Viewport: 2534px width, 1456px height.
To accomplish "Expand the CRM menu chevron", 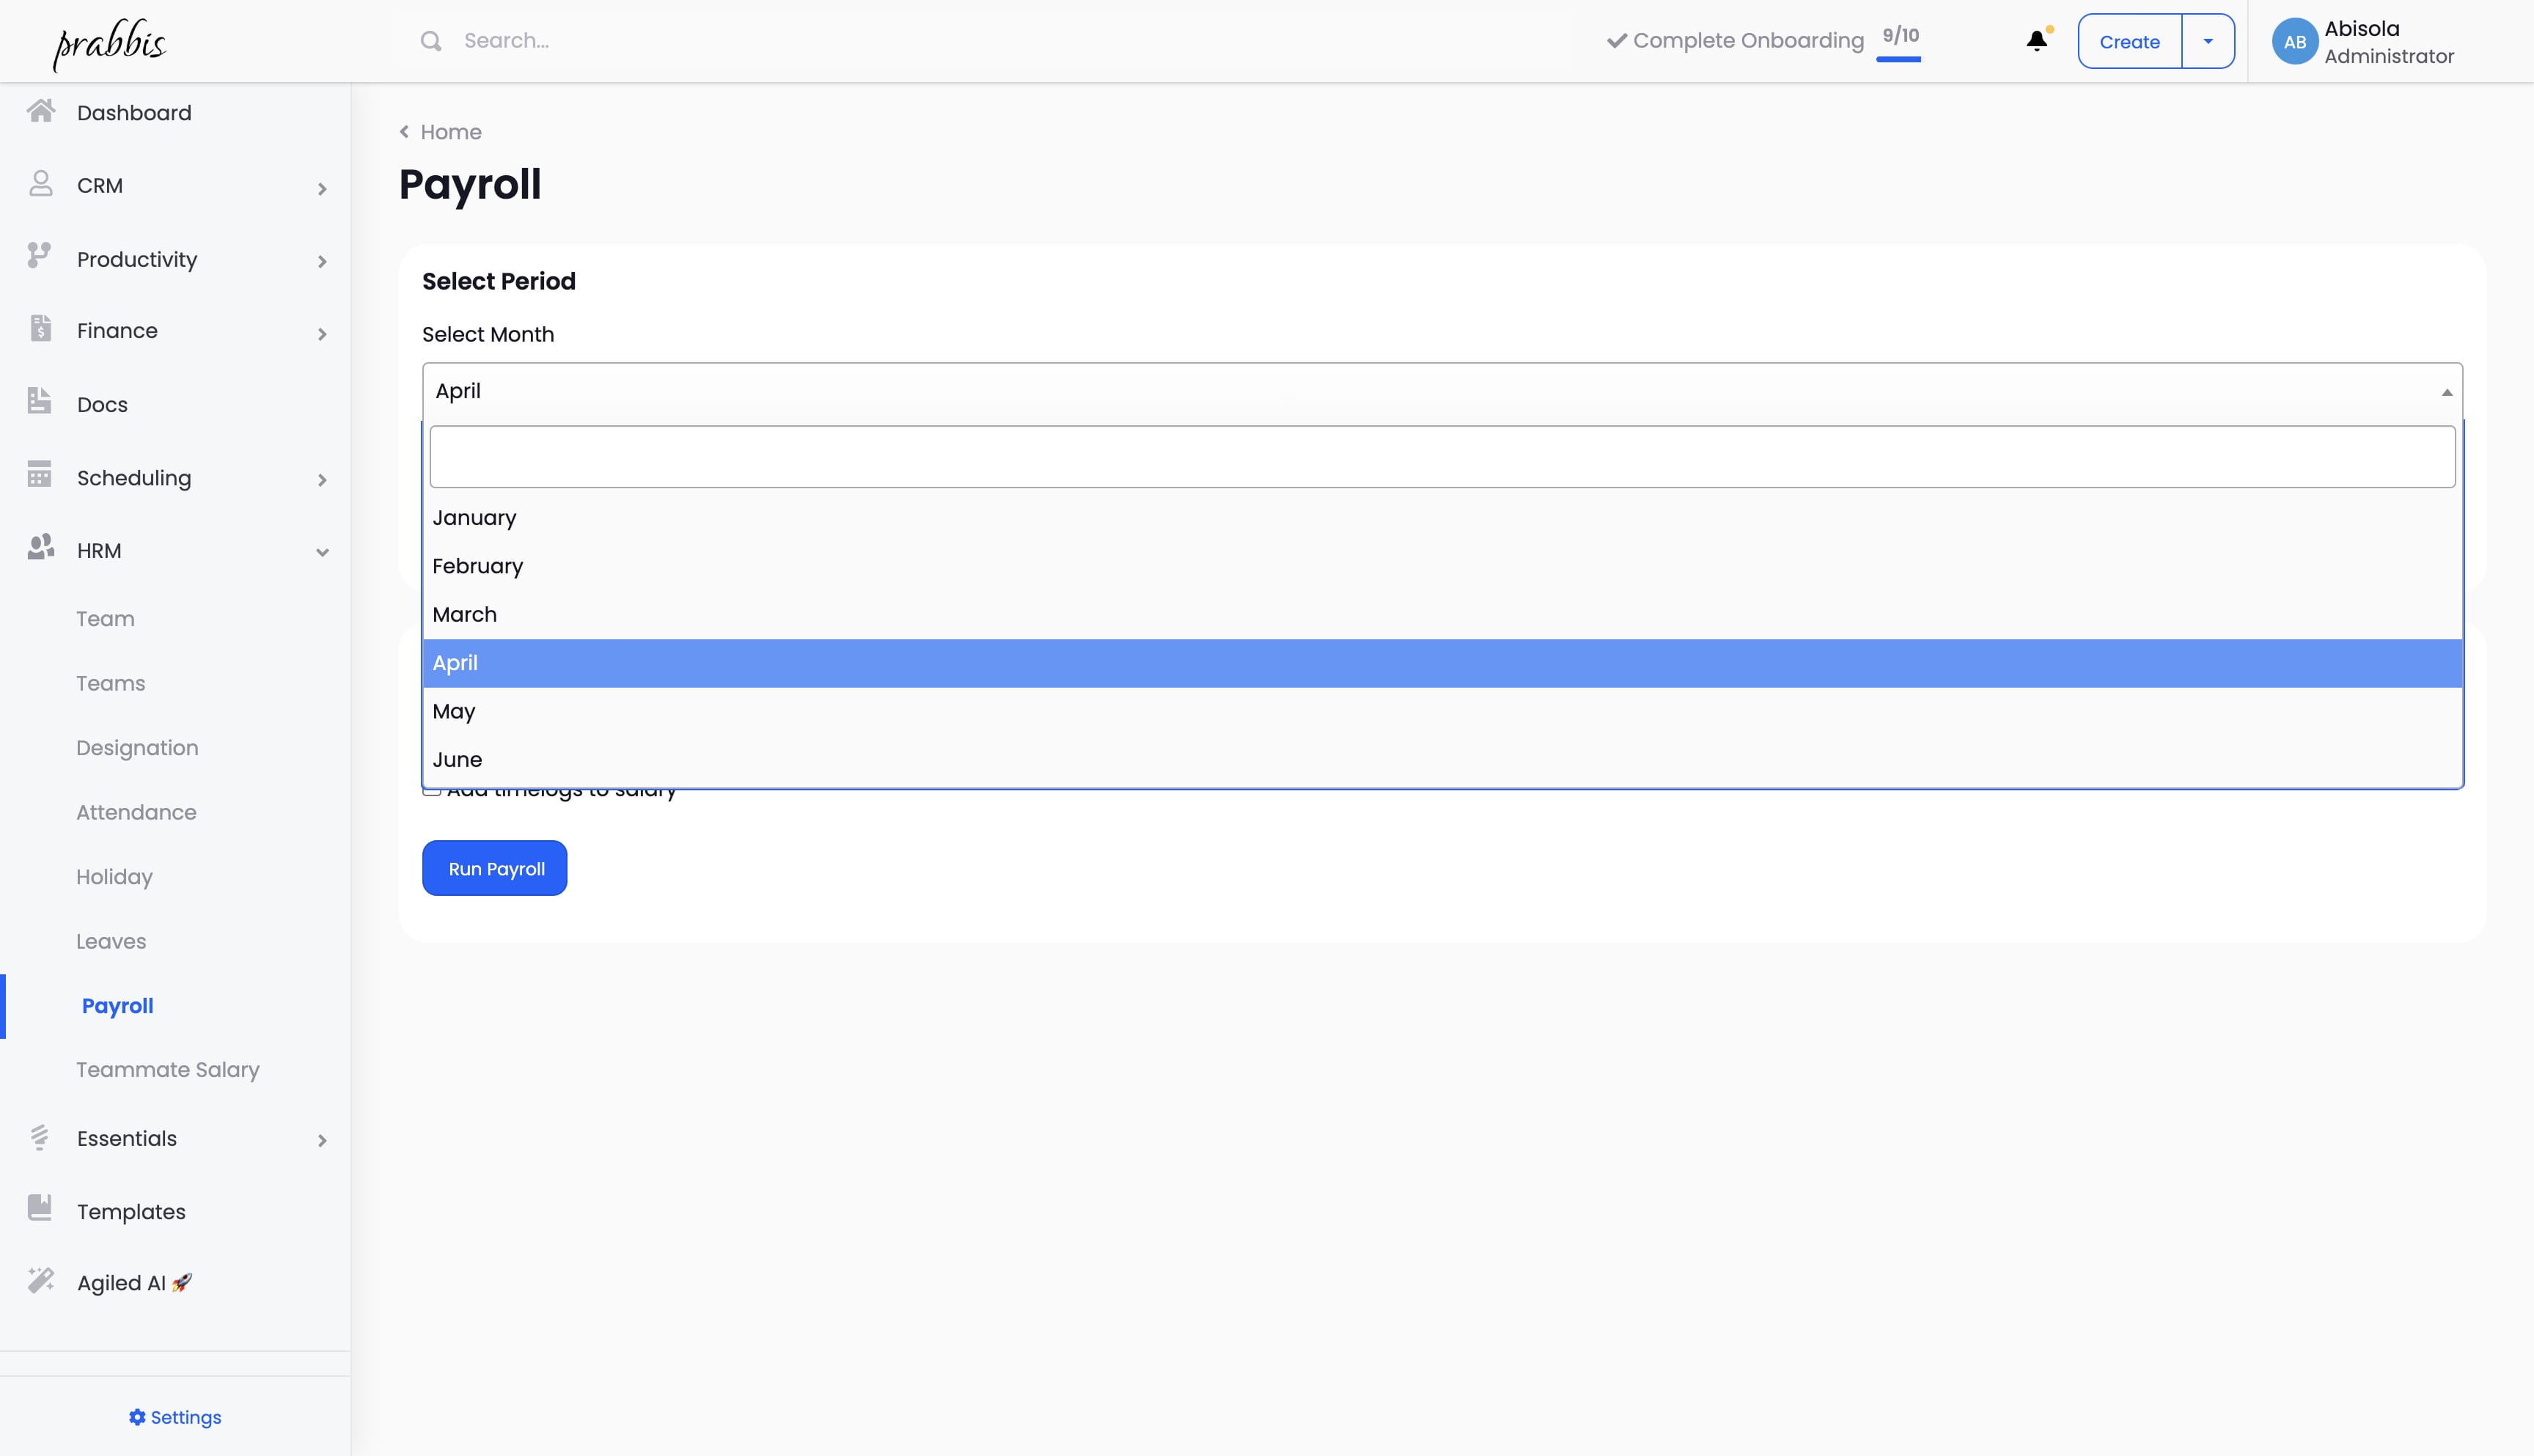I will point(322,189).
